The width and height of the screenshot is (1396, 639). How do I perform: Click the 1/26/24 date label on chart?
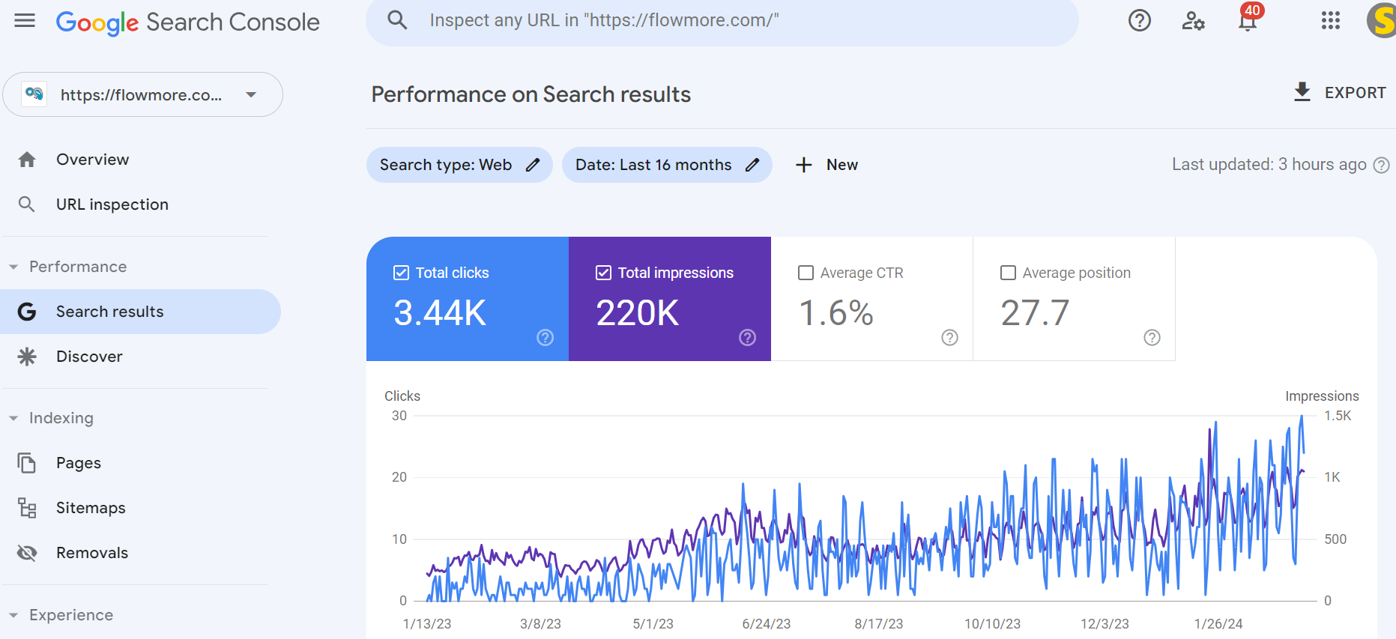(1218, 624)
